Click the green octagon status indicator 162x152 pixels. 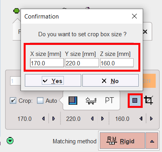point(16,11)
